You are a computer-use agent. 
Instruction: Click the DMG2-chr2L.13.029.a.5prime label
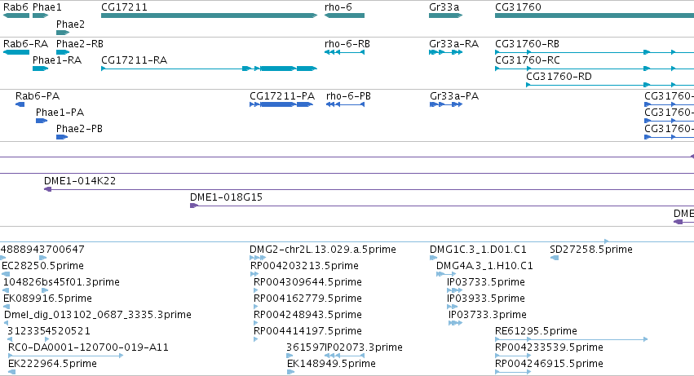pyautogui.click(x=323, y=250)
